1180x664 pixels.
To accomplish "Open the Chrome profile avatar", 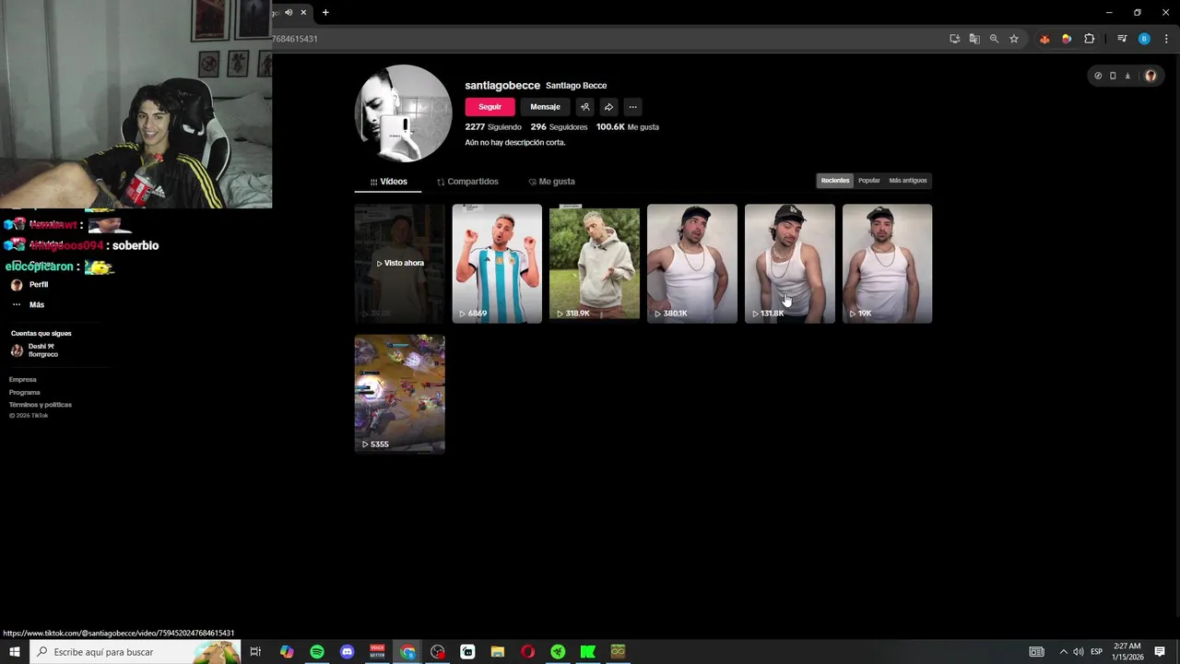I will (x=1144, y=39).
